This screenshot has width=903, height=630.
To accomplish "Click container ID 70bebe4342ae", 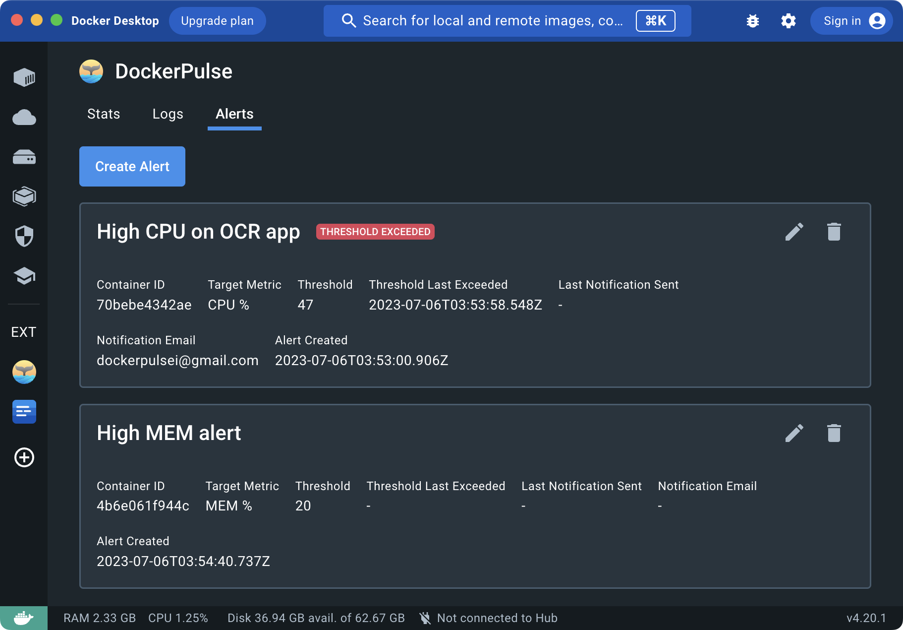I will tap(144, 305).
